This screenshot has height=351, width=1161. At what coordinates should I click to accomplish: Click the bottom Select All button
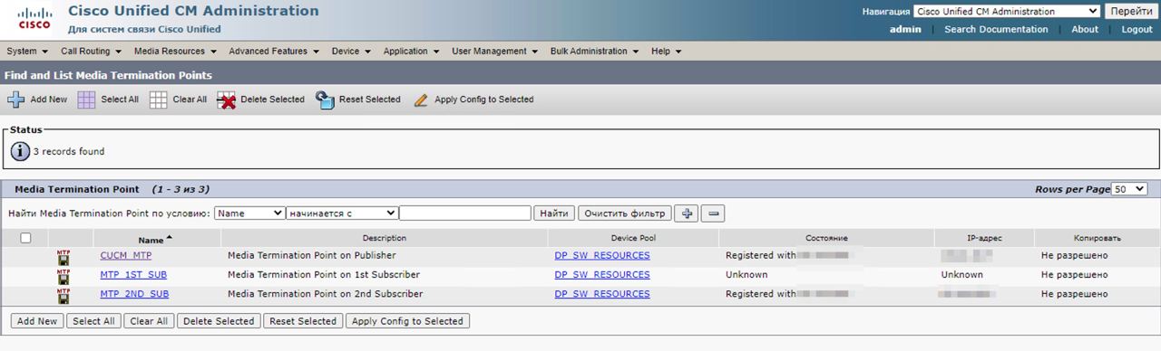[x=93, y=321]
